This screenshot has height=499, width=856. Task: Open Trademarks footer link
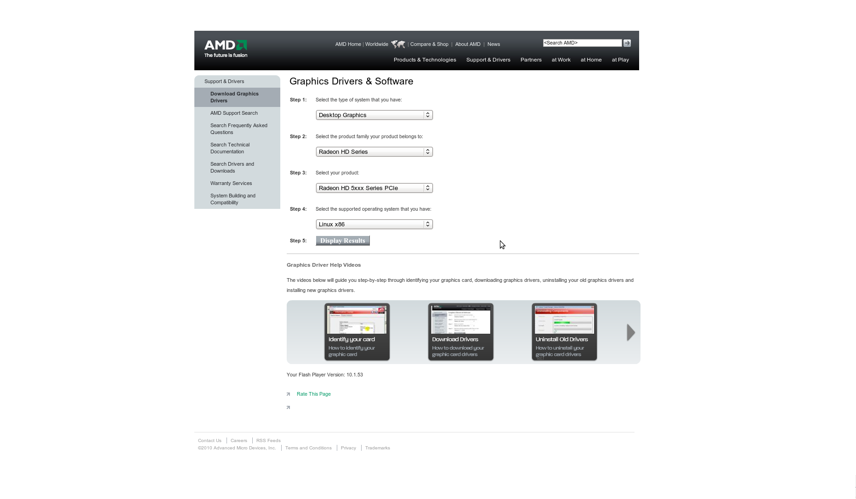[x=377, y=448]
